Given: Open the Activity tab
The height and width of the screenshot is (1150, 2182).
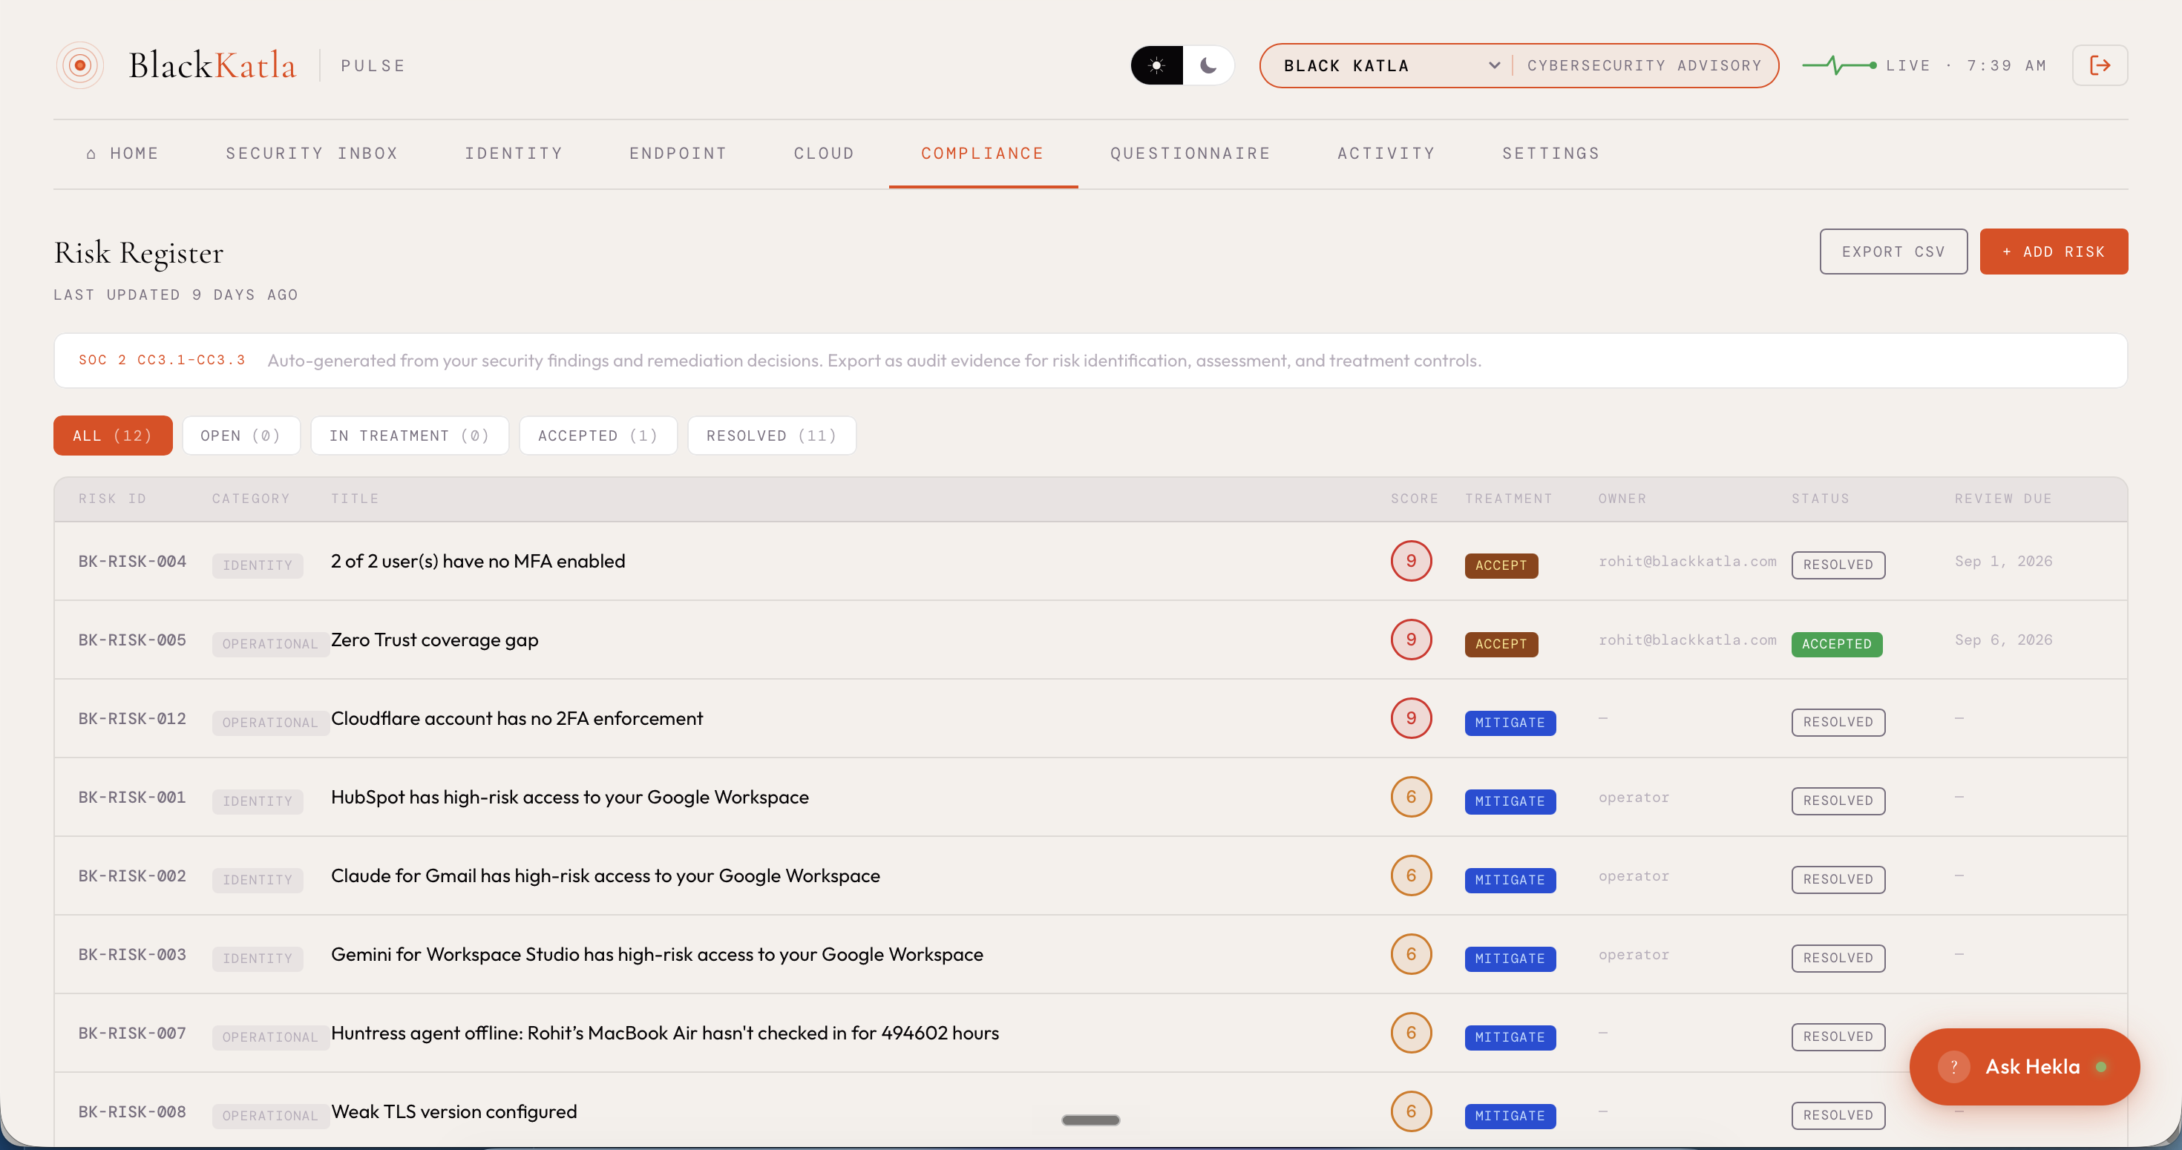Looking at the screenshot, I should [x=1386, y=154].
